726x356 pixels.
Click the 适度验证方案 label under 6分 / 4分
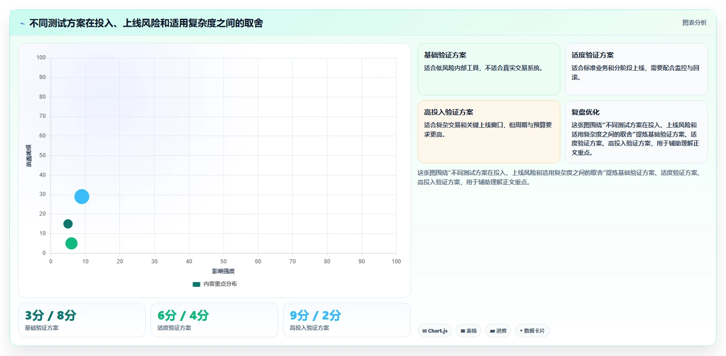pos(174,328)
